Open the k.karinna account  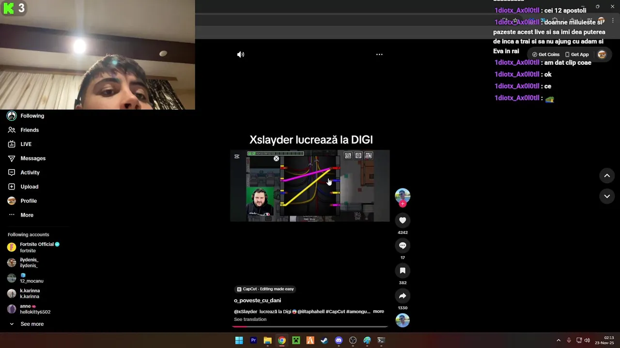(24, 294)
